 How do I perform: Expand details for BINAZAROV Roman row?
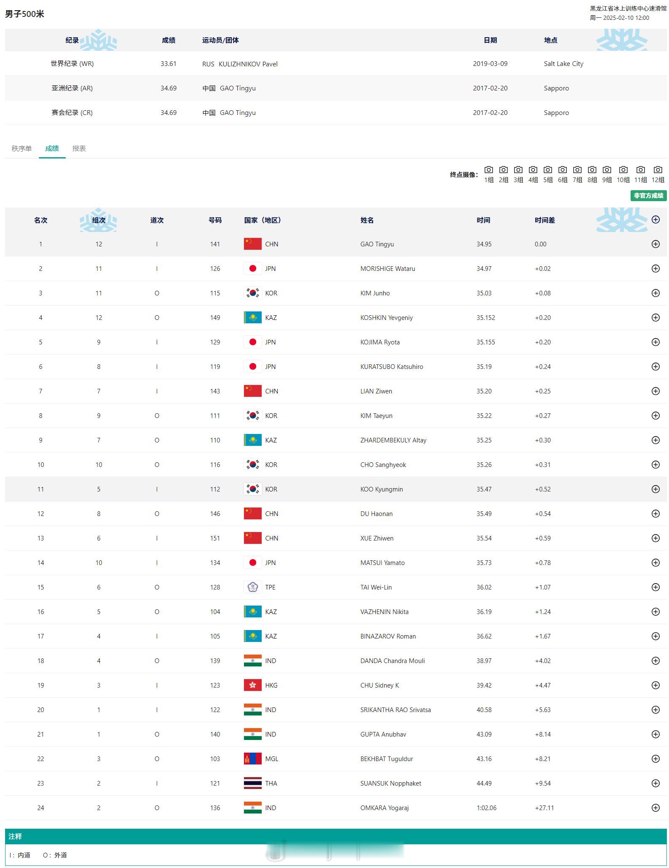pyautogui.click(x=655, y=636)
